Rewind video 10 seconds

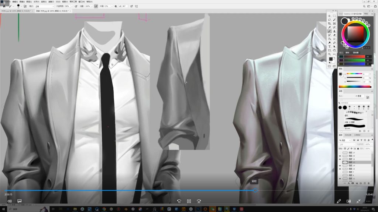tap(179, 201)
